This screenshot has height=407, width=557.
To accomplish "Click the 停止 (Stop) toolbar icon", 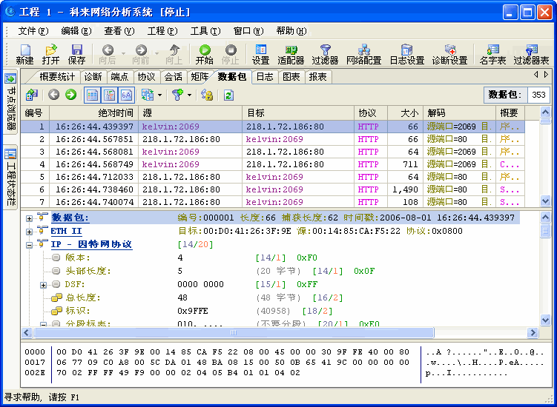I will pos(231,54).
